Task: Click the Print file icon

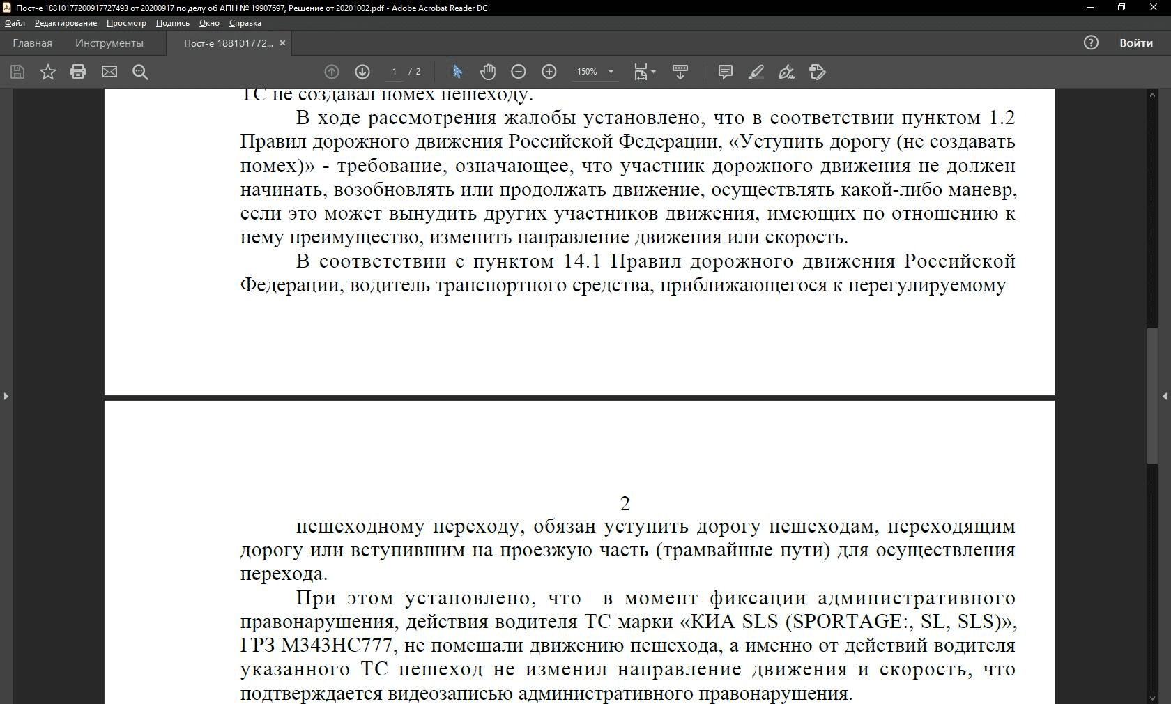Action: (x=78, y=72)
